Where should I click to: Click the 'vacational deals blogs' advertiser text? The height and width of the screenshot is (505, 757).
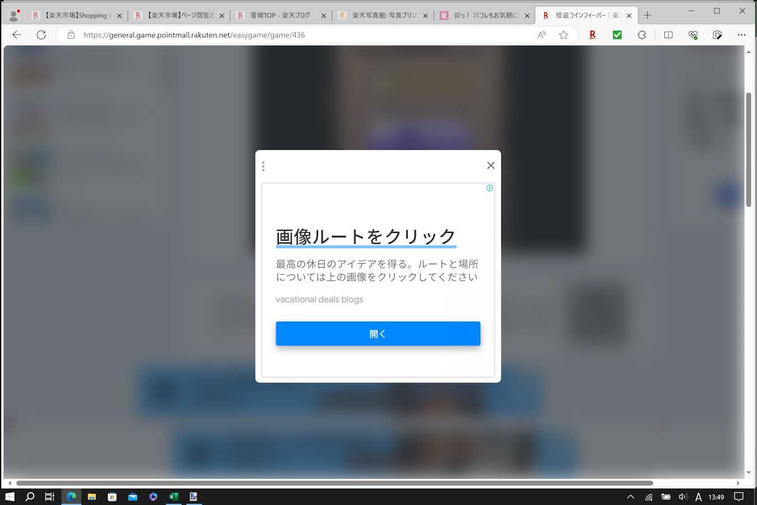[x=320, y=300]
